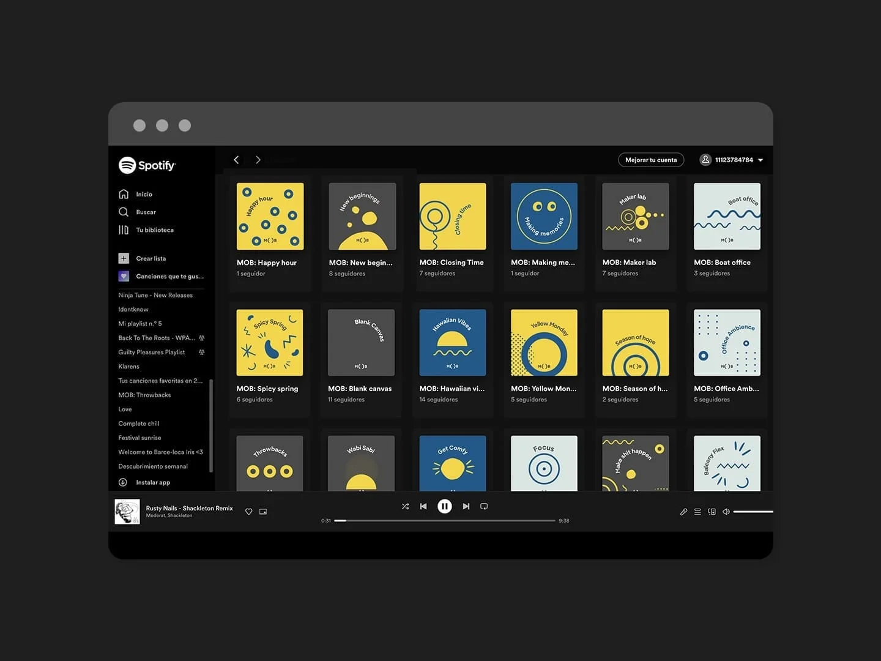Open the play queue icon
881x661 pixels.
pos(697,512)
